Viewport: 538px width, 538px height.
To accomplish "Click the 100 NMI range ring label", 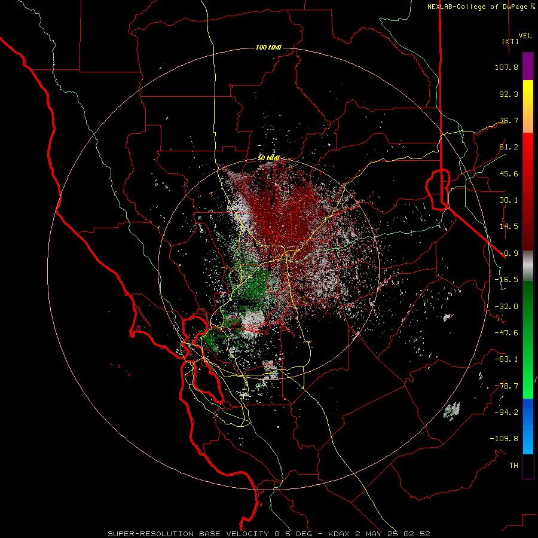I will pos(268,47).
